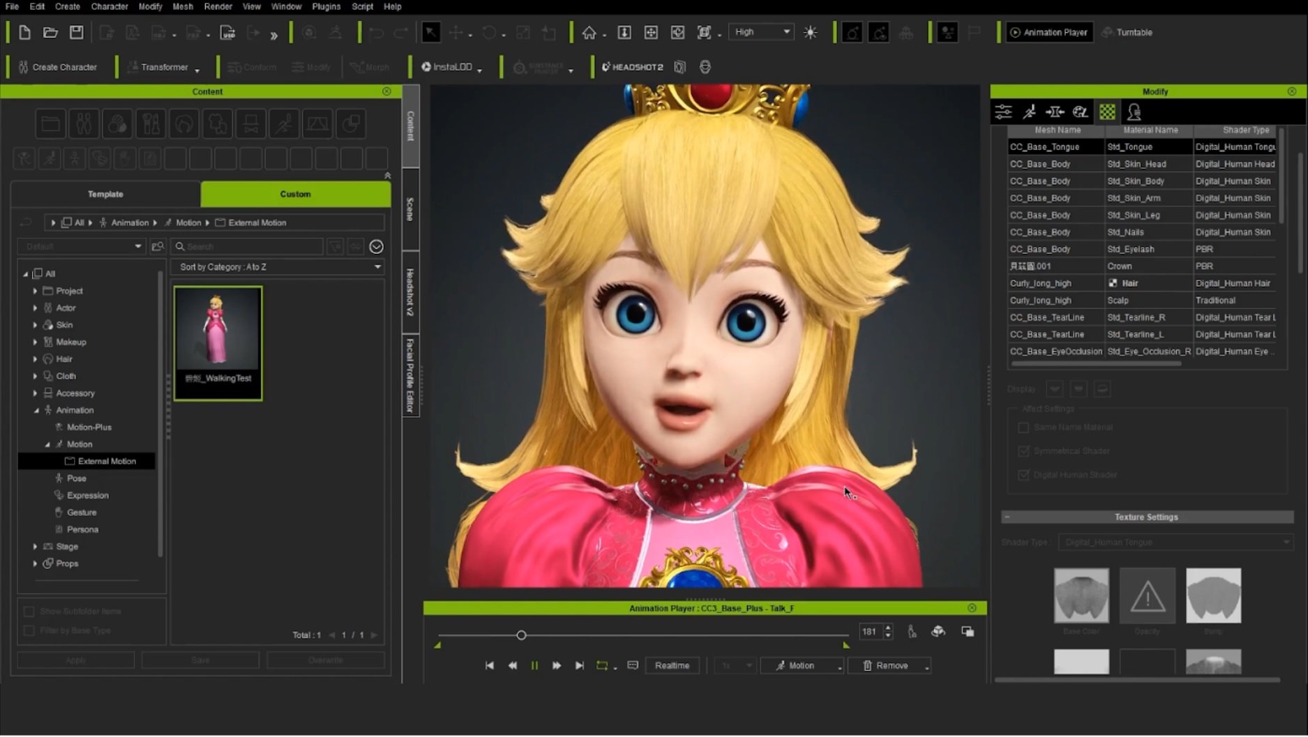
Task: Toggle Symmetrical Shader checkbox
Action: [x=1023, y=450]
